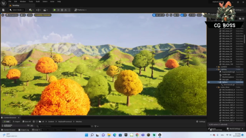Click the Outliner add folder icon
This screenshot has width=246, height=138.
tap(240, 19)
